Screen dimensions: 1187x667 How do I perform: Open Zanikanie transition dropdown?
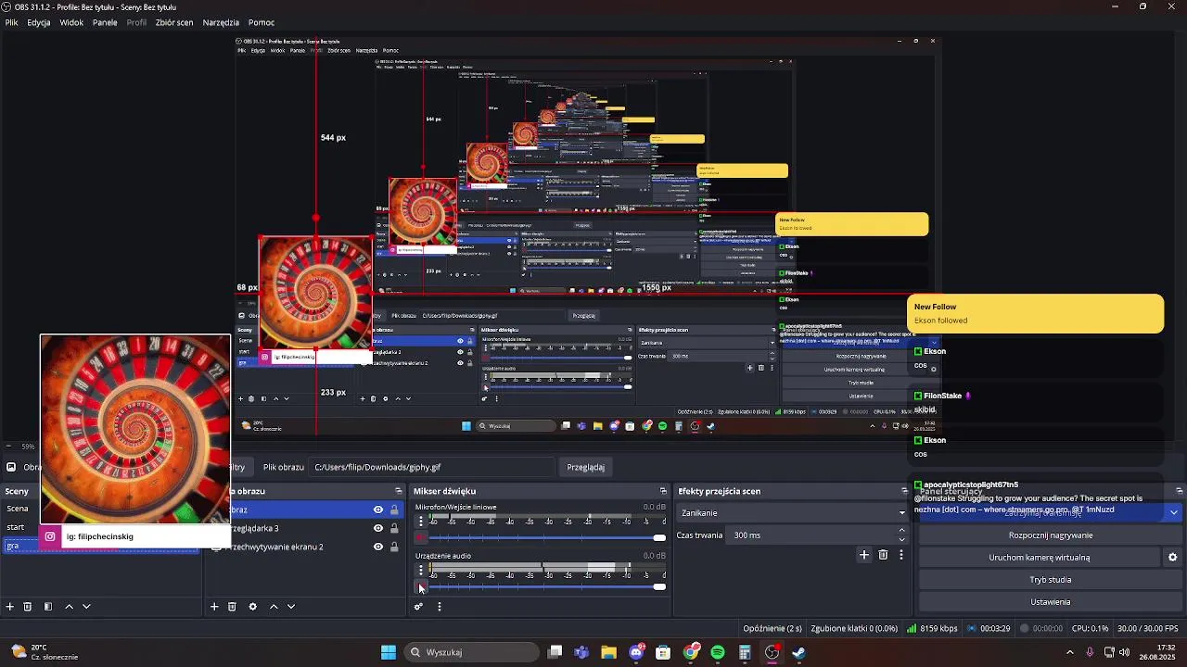pyautogui.click(x=793, y=512)
